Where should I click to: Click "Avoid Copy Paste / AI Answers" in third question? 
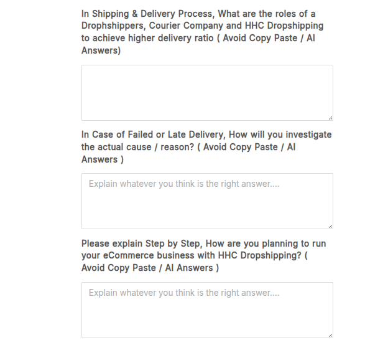[x=149, y=268]
